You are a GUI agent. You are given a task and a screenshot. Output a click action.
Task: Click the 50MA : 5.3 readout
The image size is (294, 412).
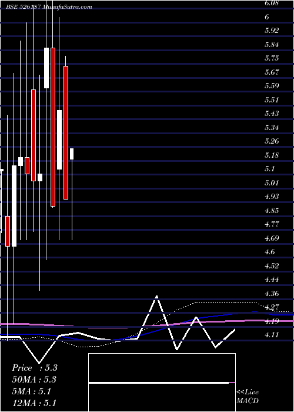[34, 380]
